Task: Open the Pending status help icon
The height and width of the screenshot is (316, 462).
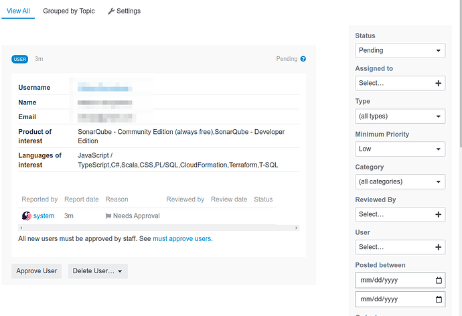Action: (x=303, y=59)
